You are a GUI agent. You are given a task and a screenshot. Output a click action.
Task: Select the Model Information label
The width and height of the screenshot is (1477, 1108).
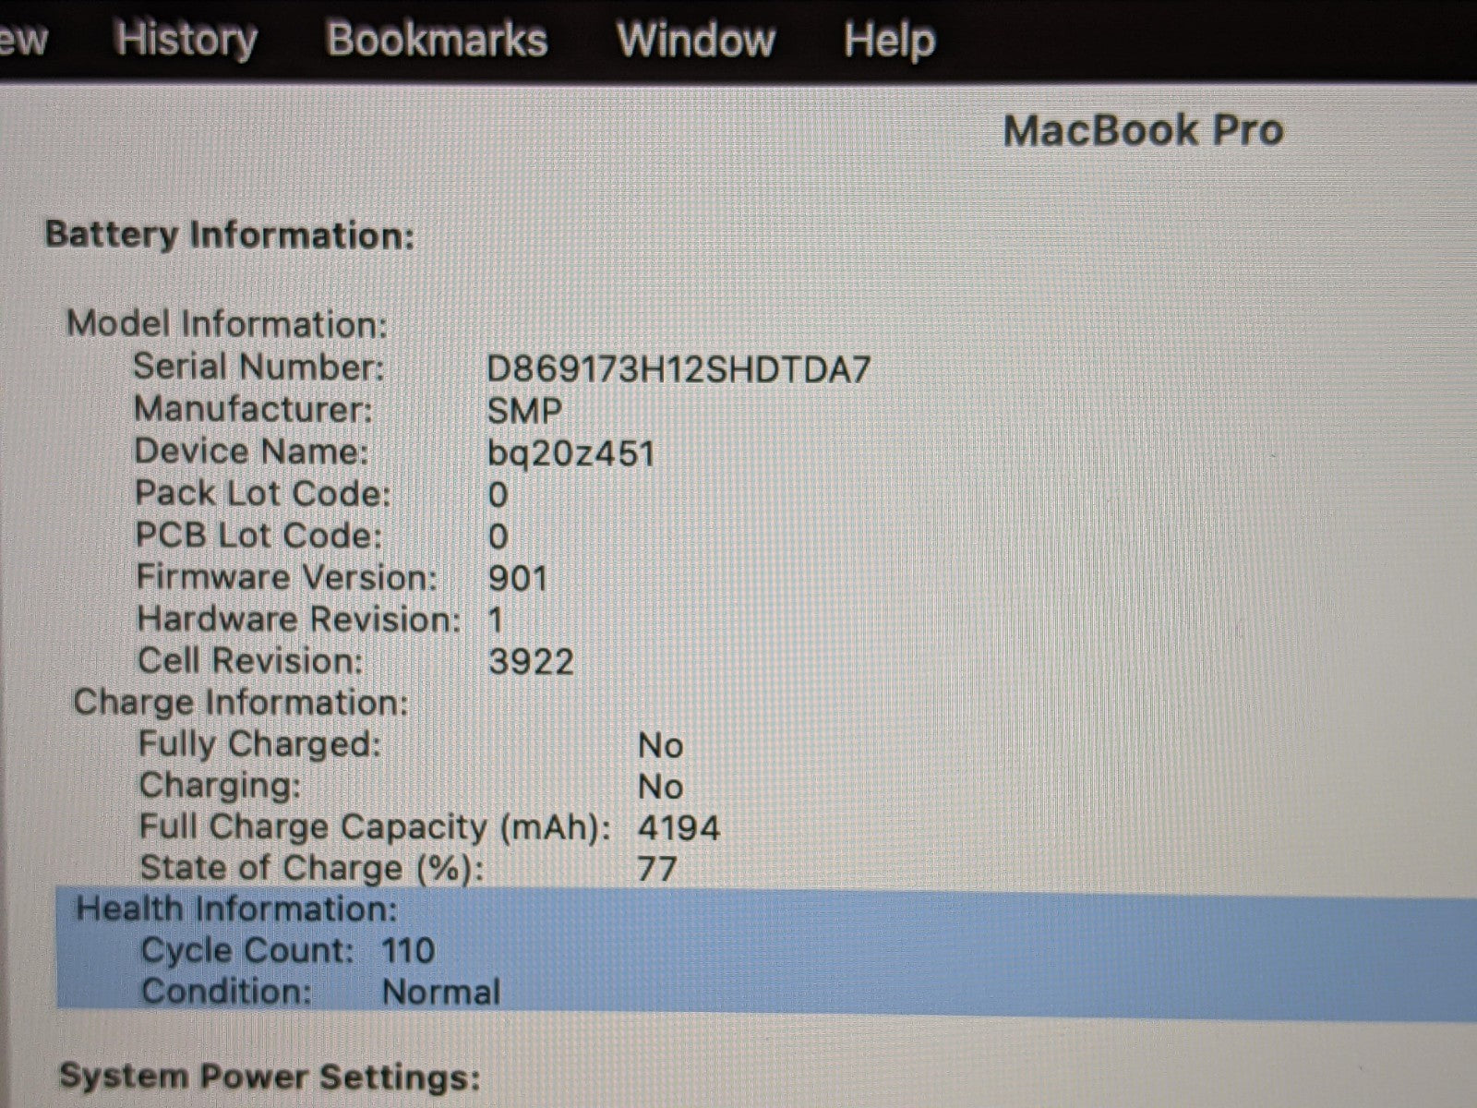tap(227, 323)
